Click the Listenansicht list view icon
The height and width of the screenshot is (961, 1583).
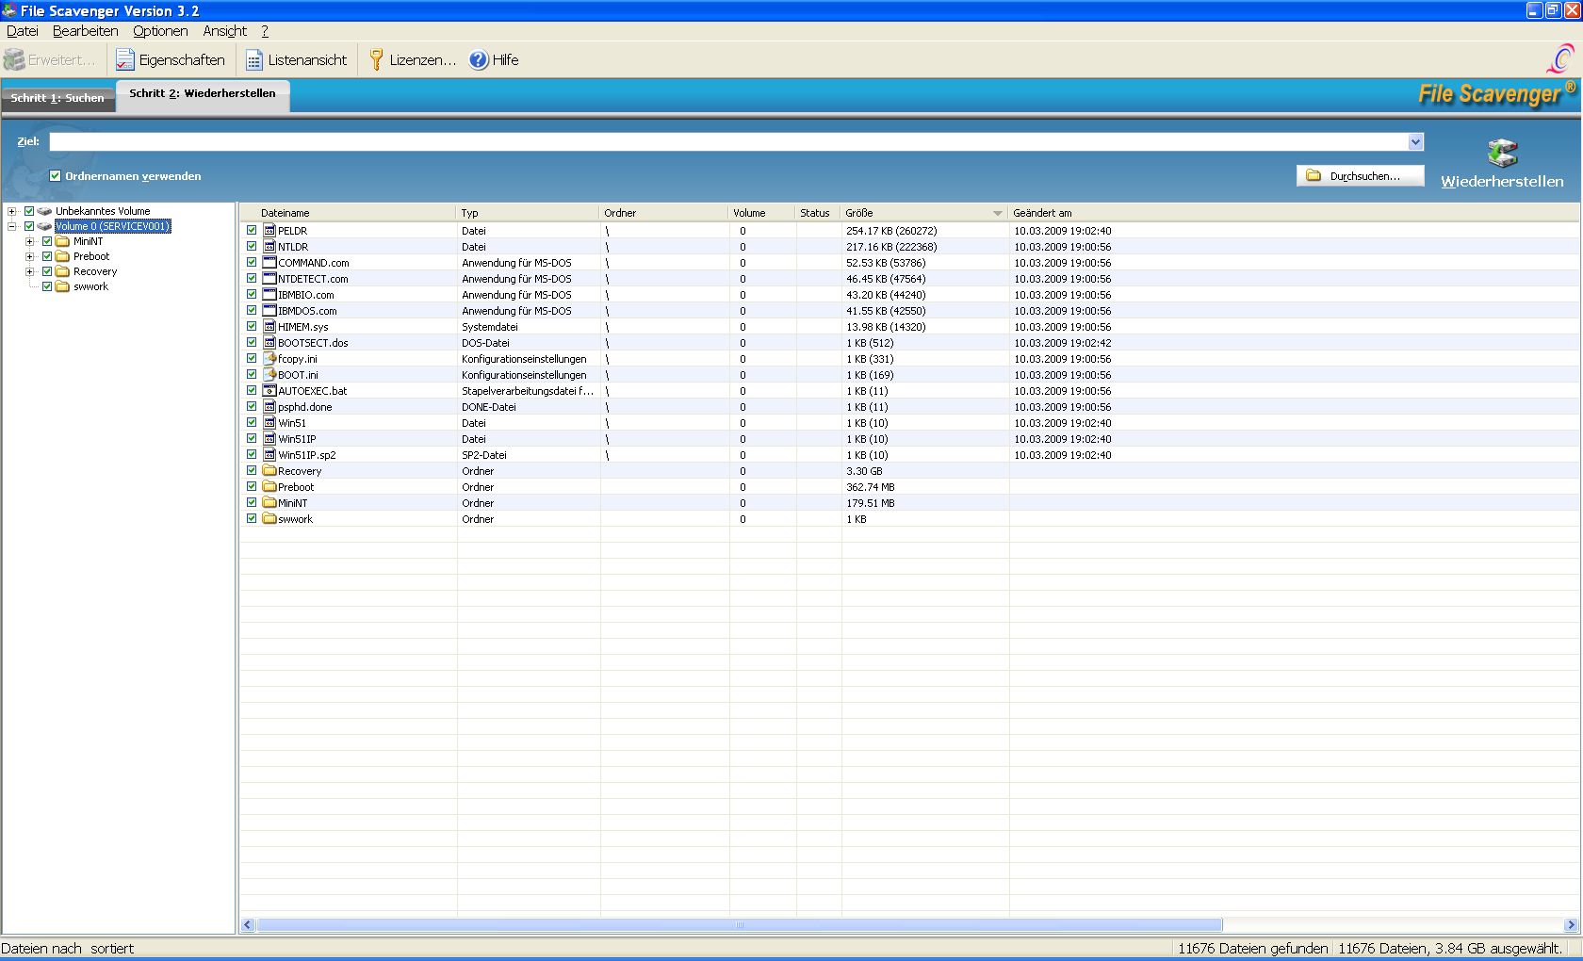(254, 60)
